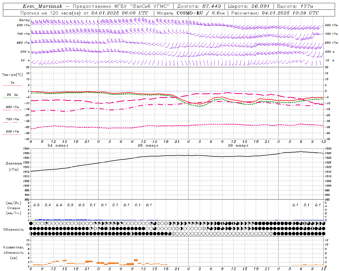Click the Осадки precipitation label
339x271 pixels.
click(14, 208)
